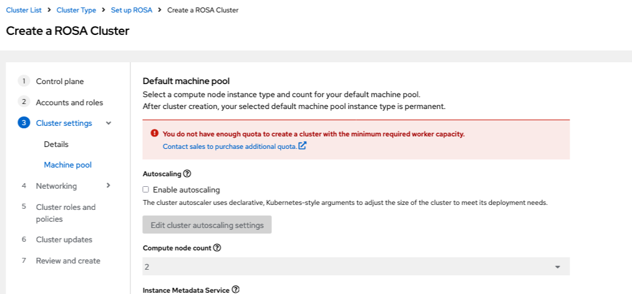This screenshot has height=294, width=632.
Task: Go back to Set up ROSA breadcrumb
Action: tap(132, 10)
